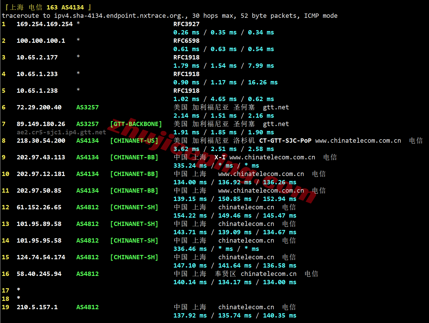Click latency value 150.85 ms
The width and height of the screenshot is (429, 323).
click(x=235, y=199)
